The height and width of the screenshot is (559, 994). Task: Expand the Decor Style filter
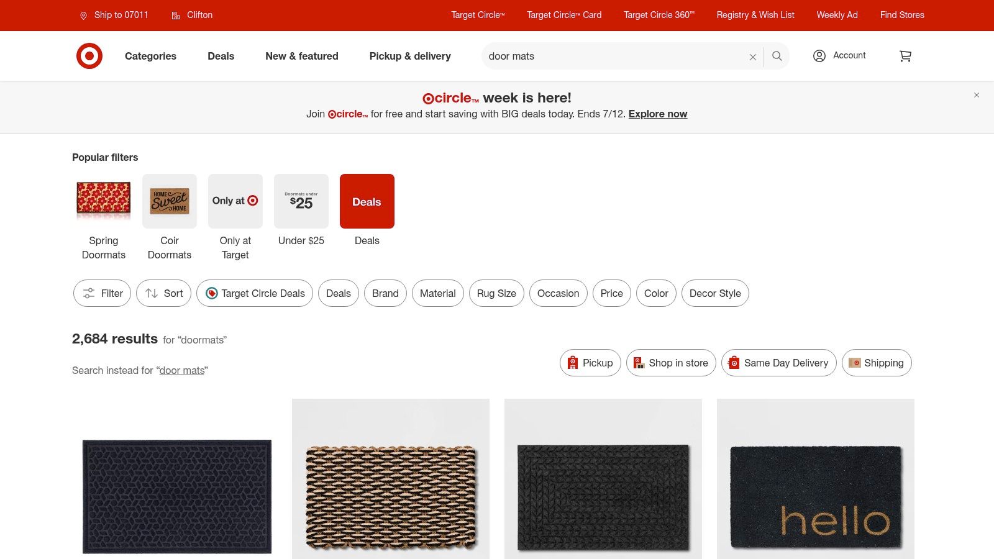(x=715, y=293)
